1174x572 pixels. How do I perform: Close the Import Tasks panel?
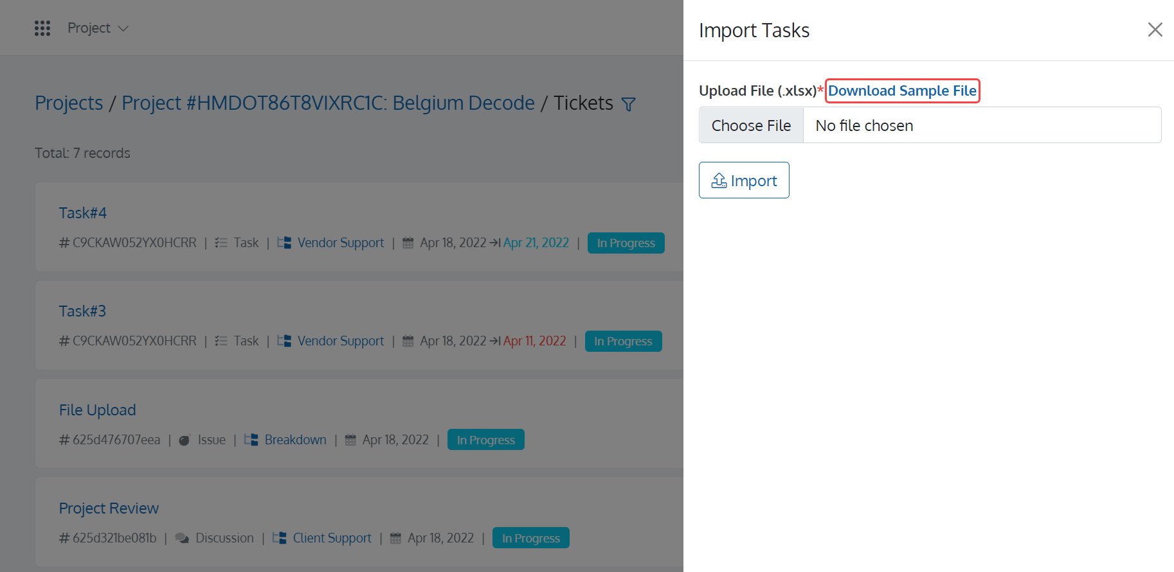click(x=1155, y=30)
